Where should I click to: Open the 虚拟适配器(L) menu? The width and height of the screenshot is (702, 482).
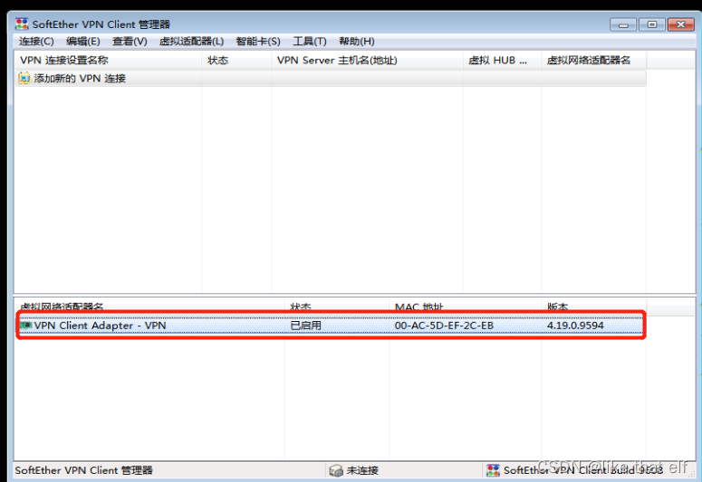coord(191,41)
